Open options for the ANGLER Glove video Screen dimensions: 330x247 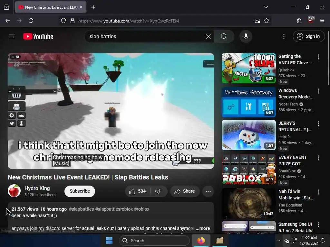(x=318, y=57)
